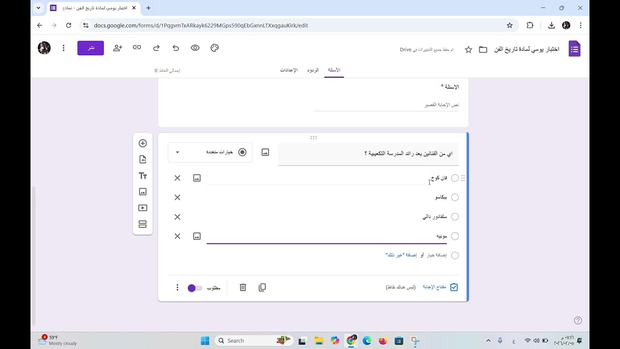
Task: Remove the مونيه option
Action: tap(177, 236)
